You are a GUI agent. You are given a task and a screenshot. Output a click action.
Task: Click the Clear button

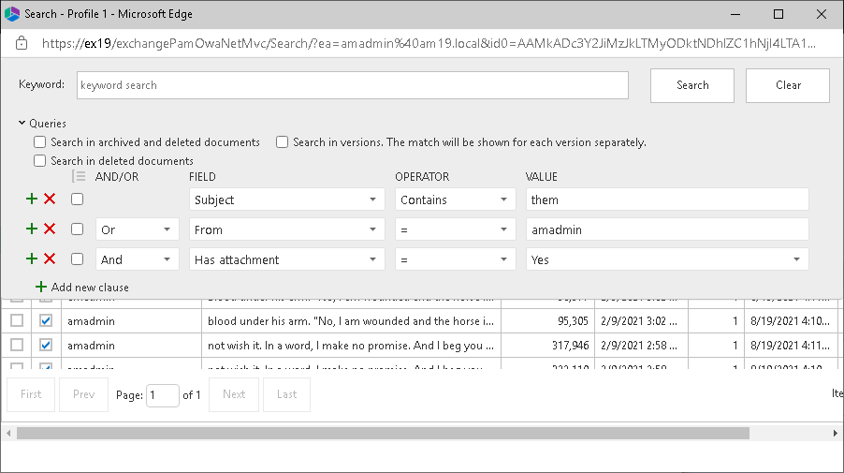click(788, 85)
